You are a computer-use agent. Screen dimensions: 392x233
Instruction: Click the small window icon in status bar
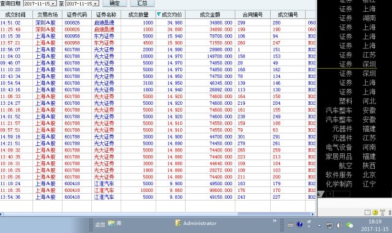click(x=367, y=213)
